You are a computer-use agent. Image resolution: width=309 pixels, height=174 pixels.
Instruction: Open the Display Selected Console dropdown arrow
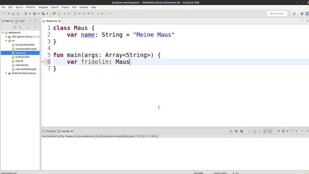pos(288,131)
